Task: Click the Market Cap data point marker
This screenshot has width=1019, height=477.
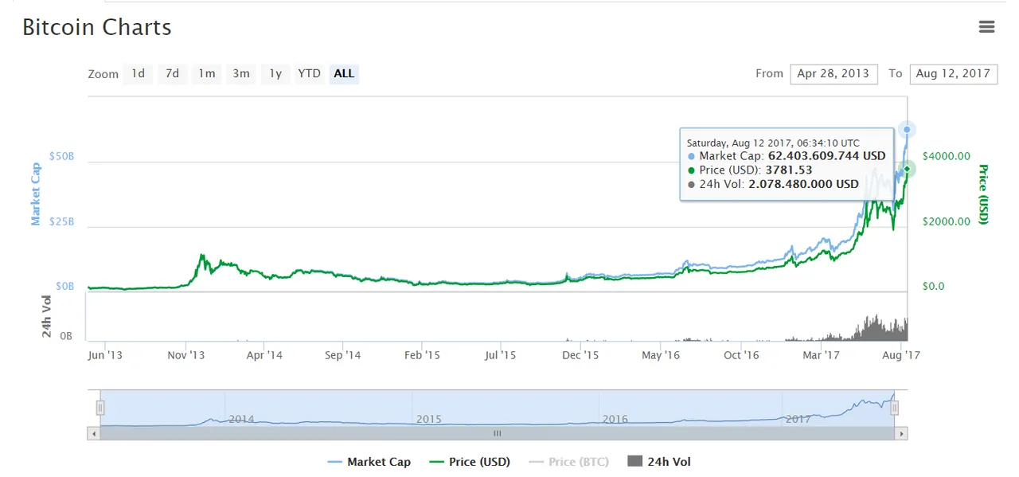Action: click(x=907, y=129)
